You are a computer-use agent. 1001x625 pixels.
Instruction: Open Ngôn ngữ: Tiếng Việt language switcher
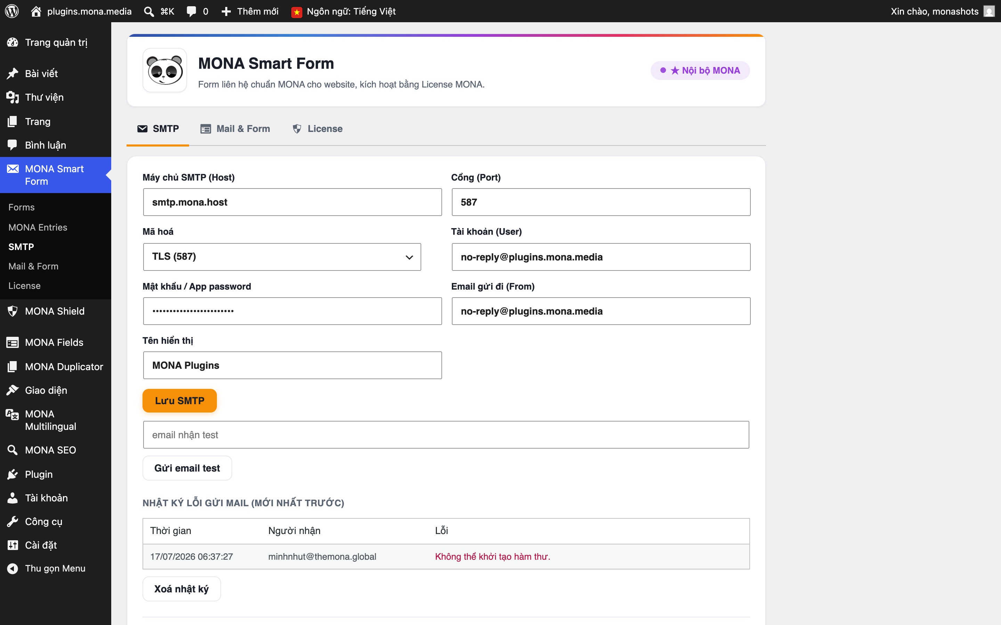point(343,11)
